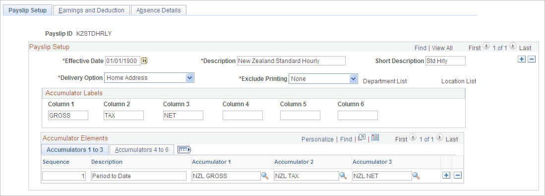Open Department List link
This screenshot has width=545, height=196.
click(385, 81)
